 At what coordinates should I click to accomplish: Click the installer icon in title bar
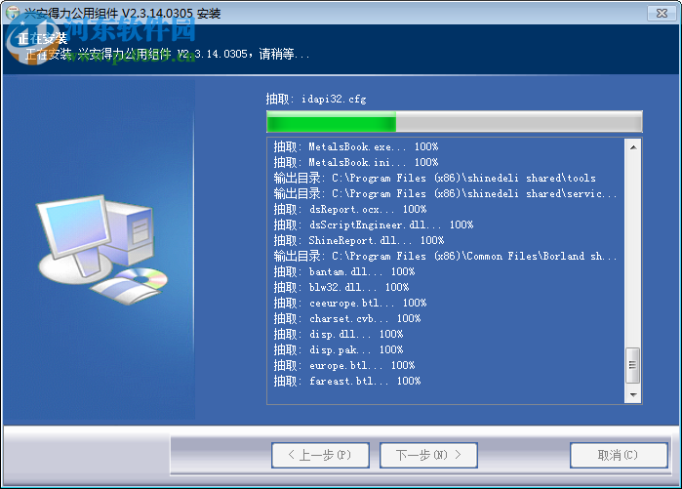coord(13,13)
